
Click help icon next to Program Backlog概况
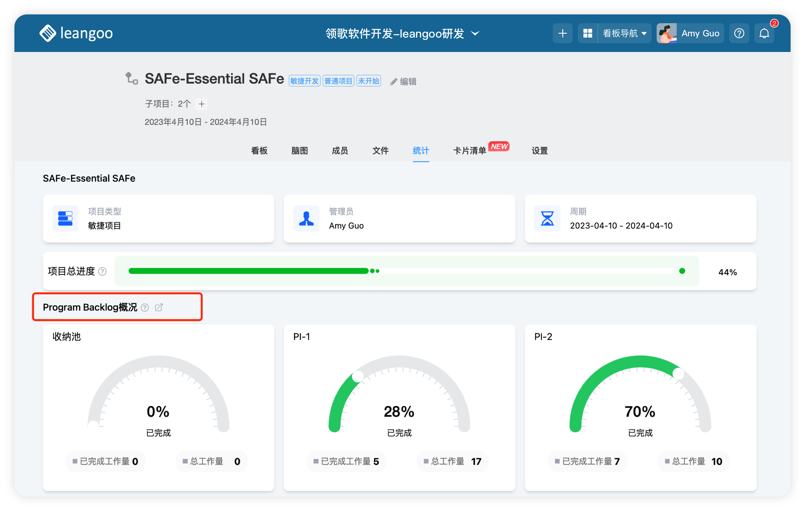[145, 307]
